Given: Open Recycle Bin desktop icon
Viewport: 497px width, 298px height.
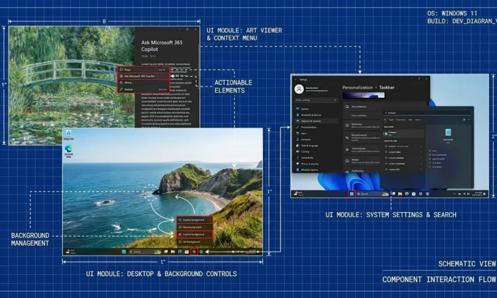Looking at the screenshot, I should (x=68, y=134).
